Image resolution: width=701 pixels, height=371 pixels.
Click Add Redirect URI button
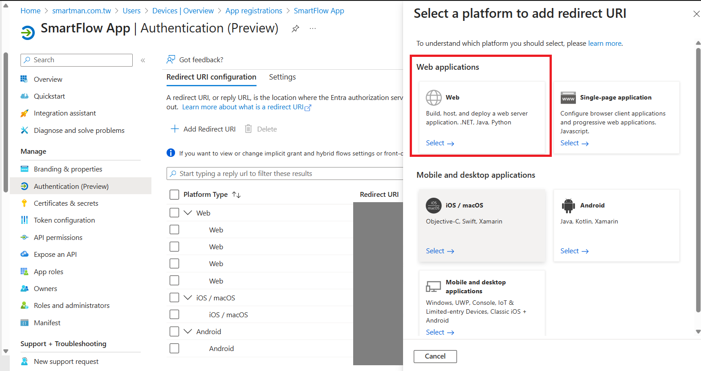pos(203,129)
